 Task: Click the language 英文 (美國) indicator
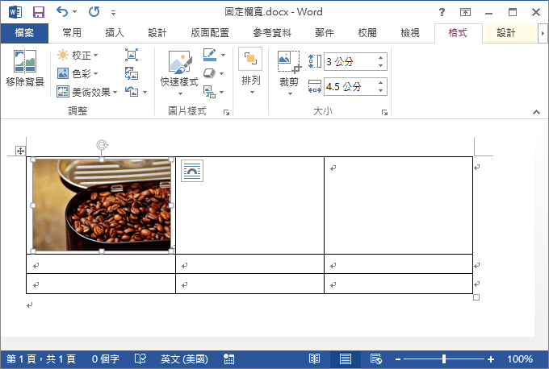tap(184, 359)
